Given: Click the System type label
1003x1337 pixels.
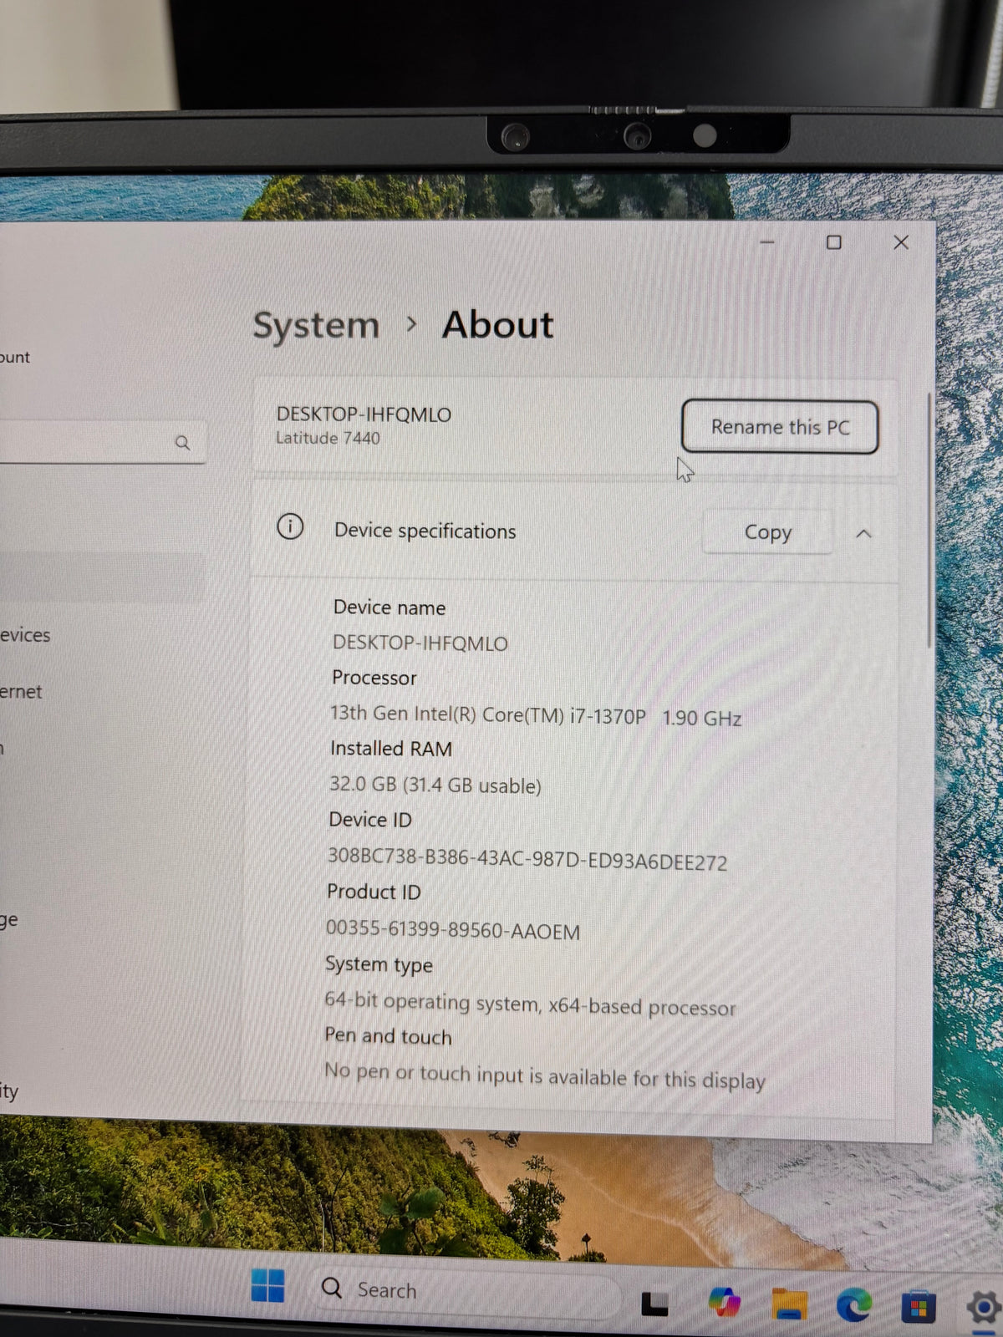Looking at the screenshot, I should click(379, 964).
